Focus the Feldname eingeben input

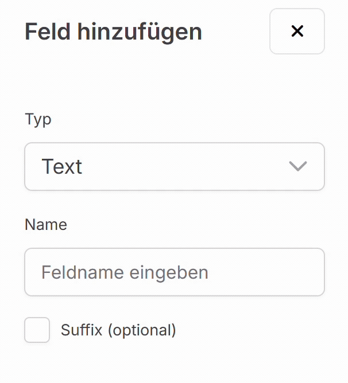174,272
